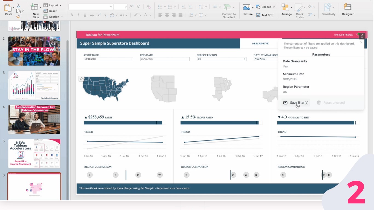The height and width of the screenshot is (210, 374).
Task: Click the Clear Formatting icon
Action: click(x=148, y=7)
